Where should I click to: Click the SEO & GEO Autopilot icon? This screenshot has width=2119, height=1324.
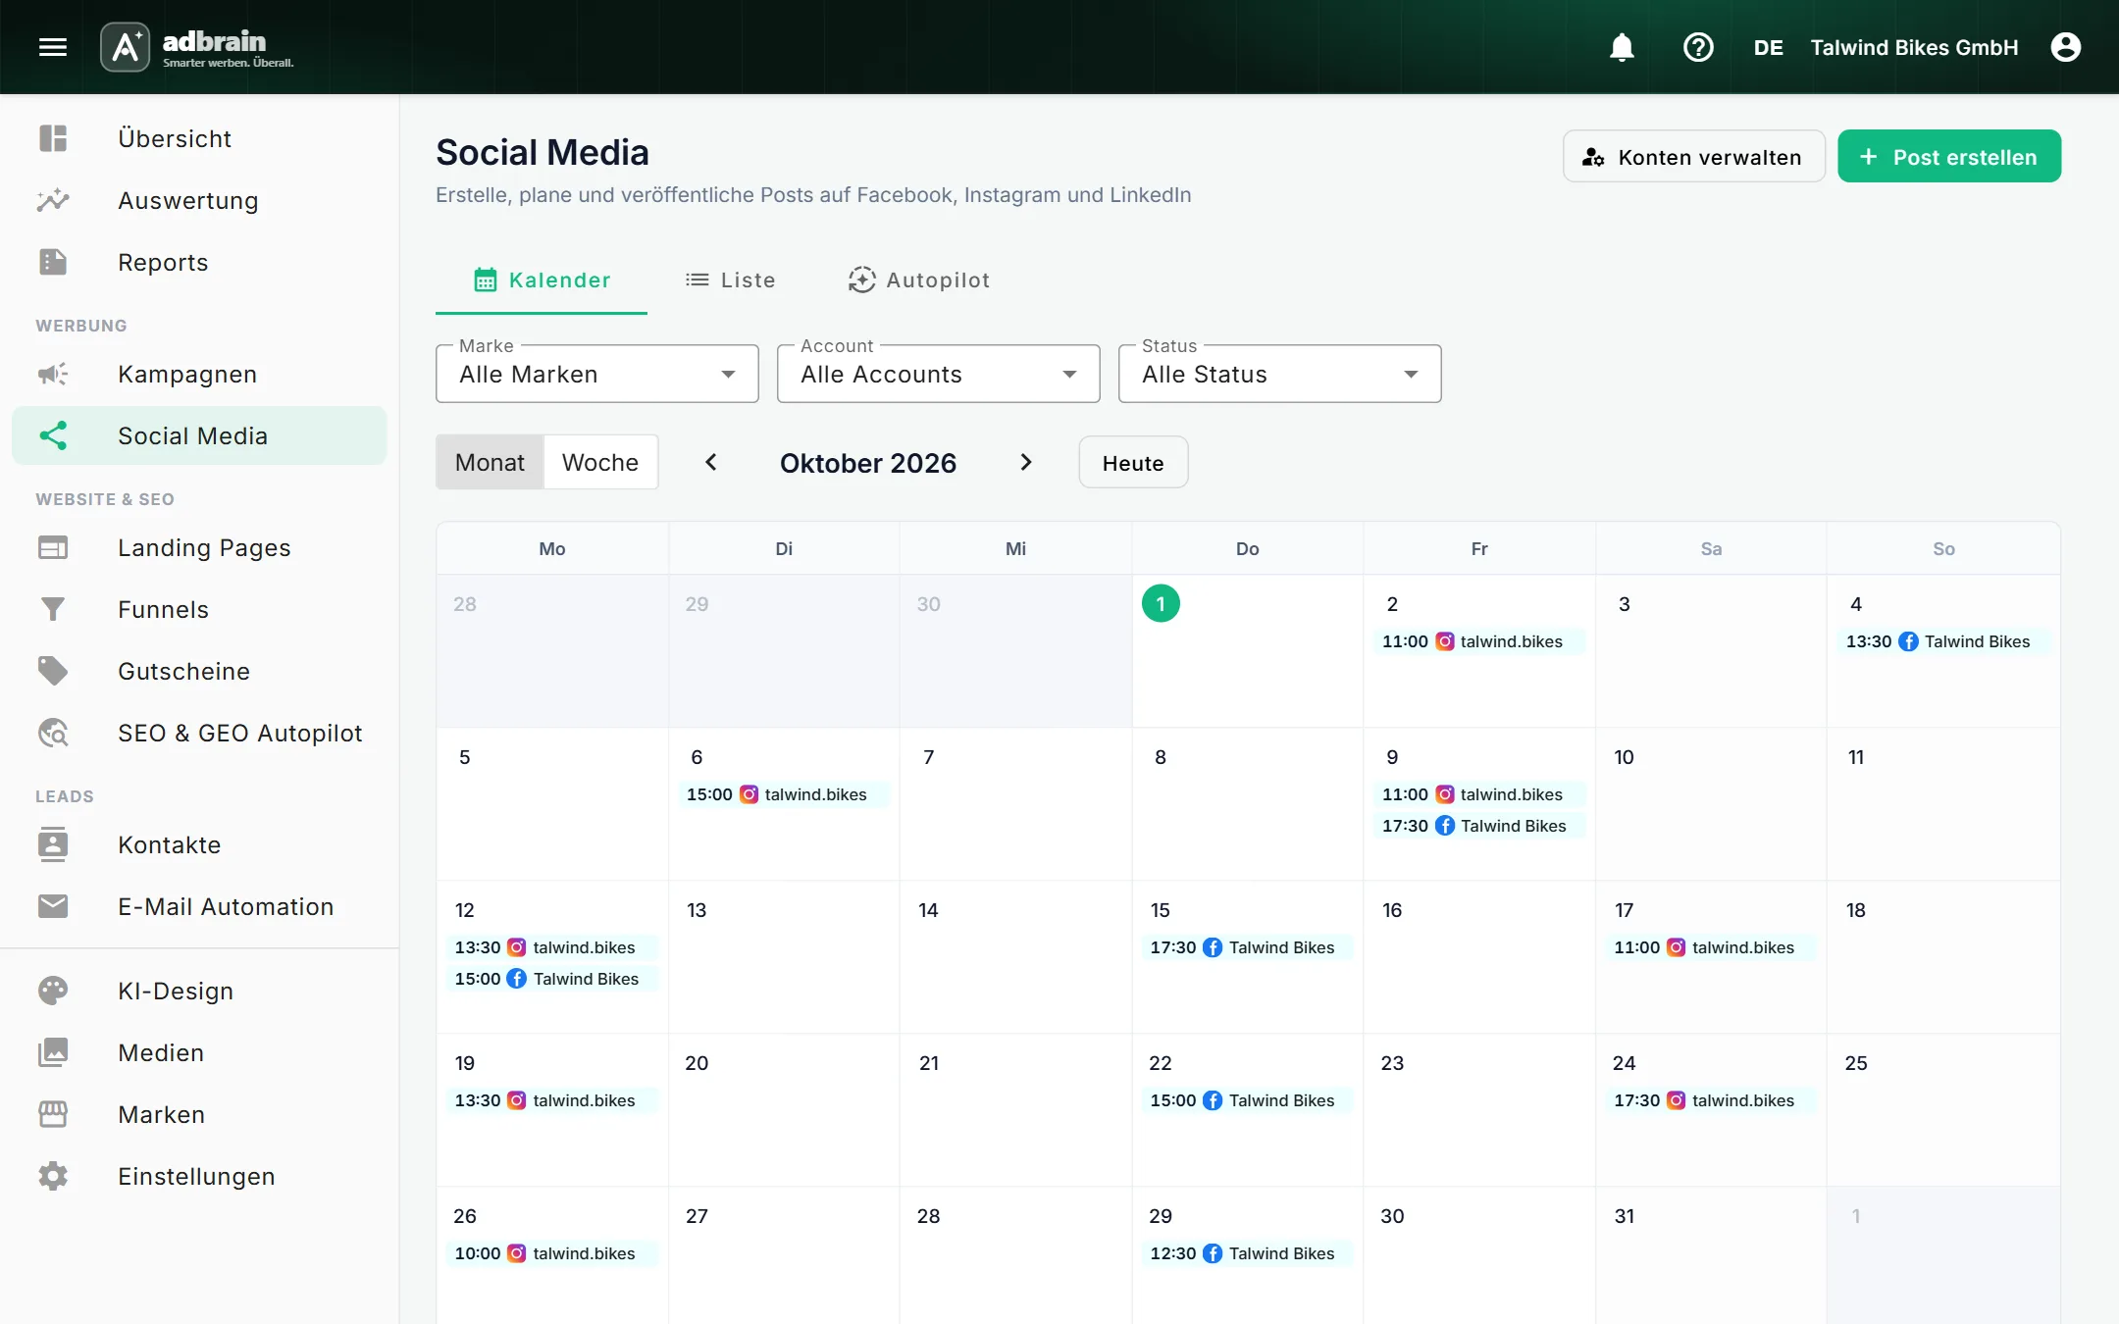tap(53, 733)
